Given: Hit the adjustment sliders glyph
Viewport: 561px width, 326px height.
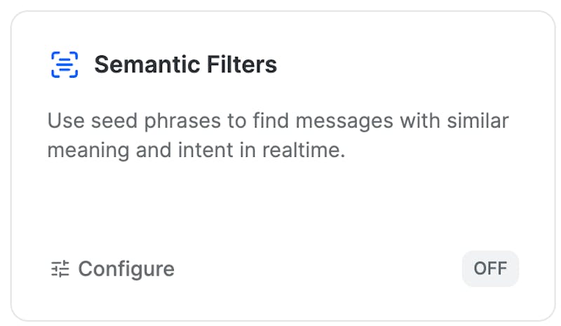Looking at the screenshot, I should click(x=60, y=269).
